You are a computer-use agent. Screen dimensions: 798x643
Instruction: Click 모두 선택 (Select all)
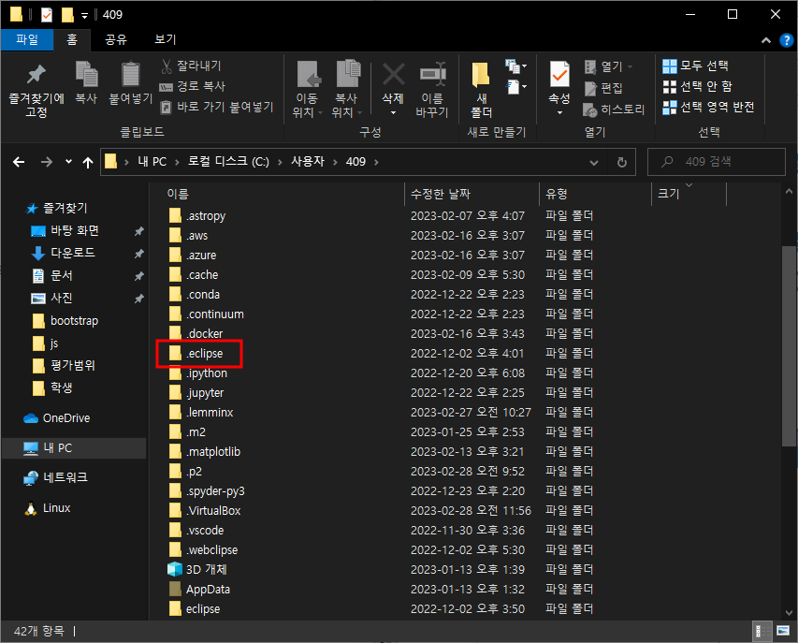pyautogui.click(x=695, y=66)
